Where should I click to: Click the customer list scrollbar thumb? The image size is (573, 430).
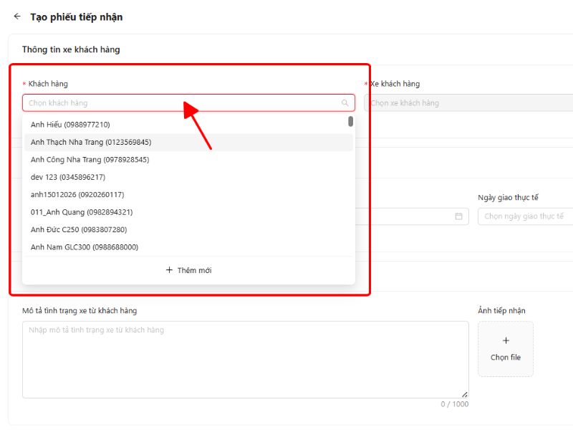click(350, 121)
